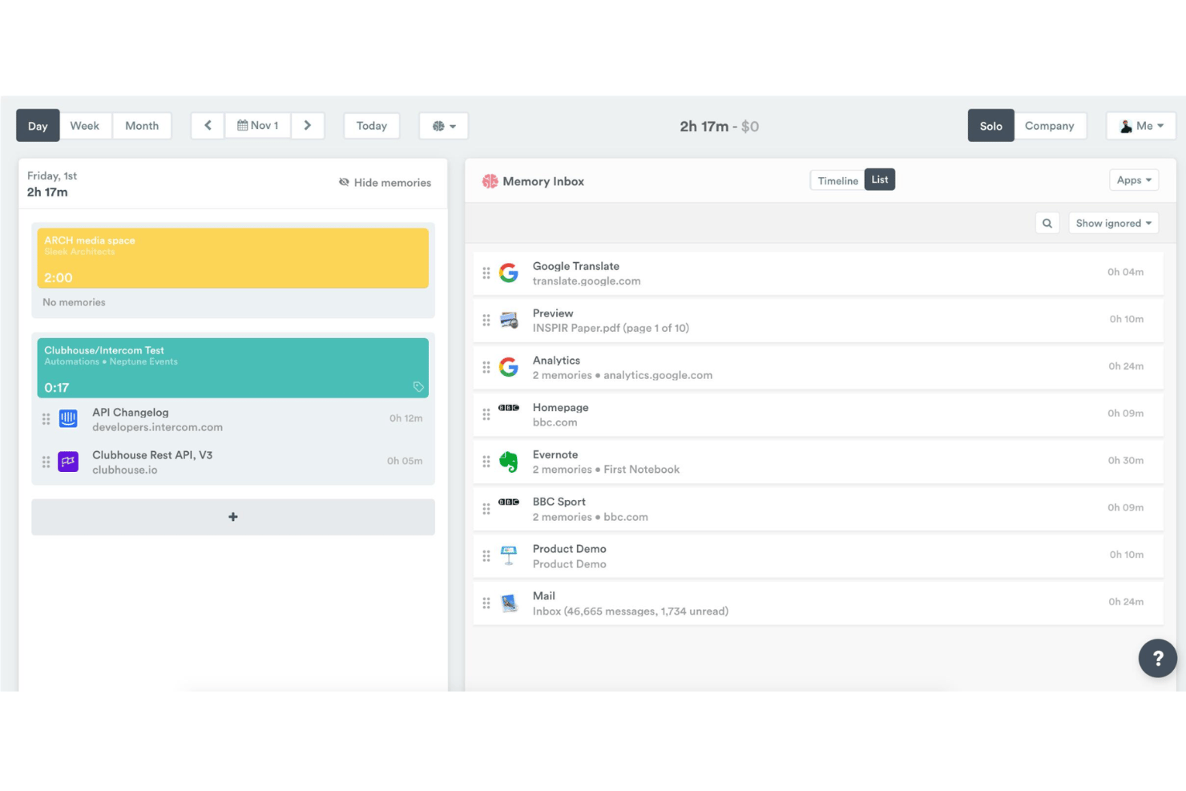Switch to Day view
Image resolution: width=1186 pixels, height=791 pixels.
click(38, 126)
